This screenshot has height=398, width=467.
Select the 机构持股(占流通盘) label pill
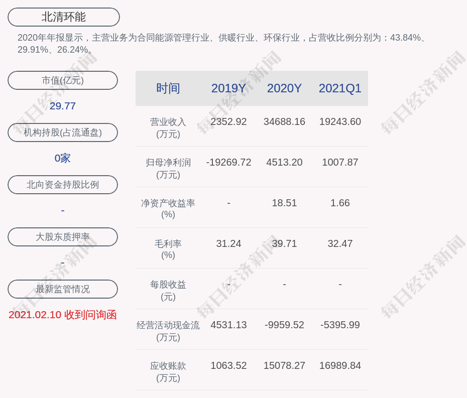pyautogui.click(x=63, y=132)
